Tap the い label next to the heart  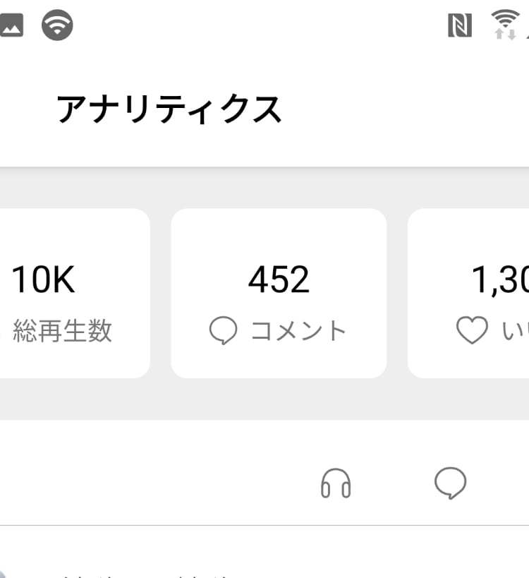point(515,331)
